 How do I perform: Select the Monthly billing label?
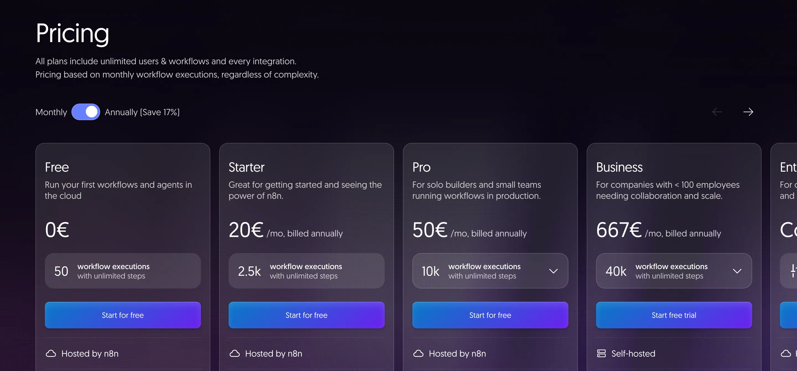coord(51,112)
